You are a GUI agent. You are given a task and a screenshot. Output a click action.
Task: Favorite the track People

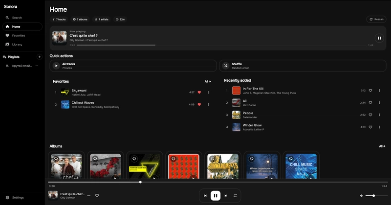coord(370,115)
